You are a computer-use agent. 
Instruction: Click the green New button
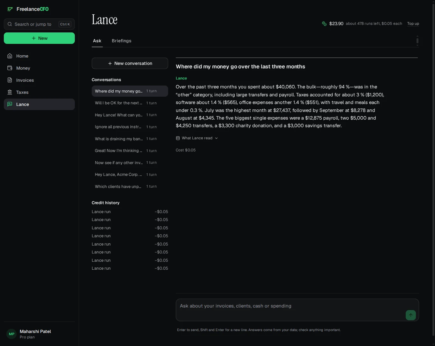(x=39, y=38)
